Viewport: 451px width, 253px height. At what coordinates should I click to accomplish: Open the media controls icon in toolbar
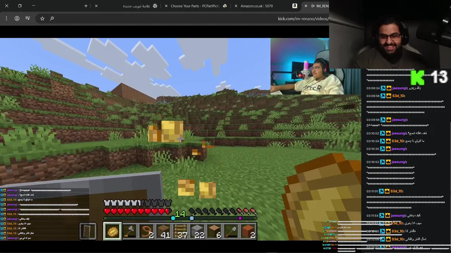tap(28, 18)
